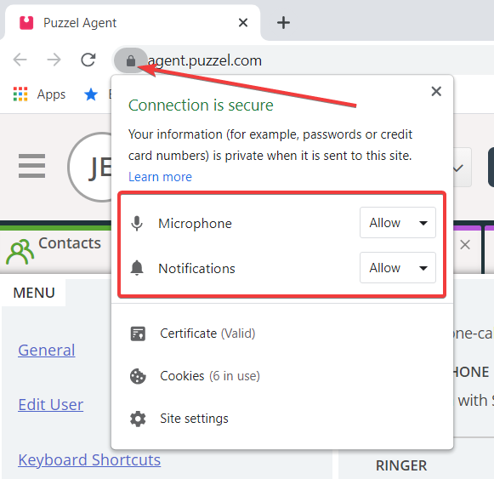494x479 pixels.
Task: Open the Keyboard Shortcuts link
Action: pyautogui.click(x=89, y=459)
